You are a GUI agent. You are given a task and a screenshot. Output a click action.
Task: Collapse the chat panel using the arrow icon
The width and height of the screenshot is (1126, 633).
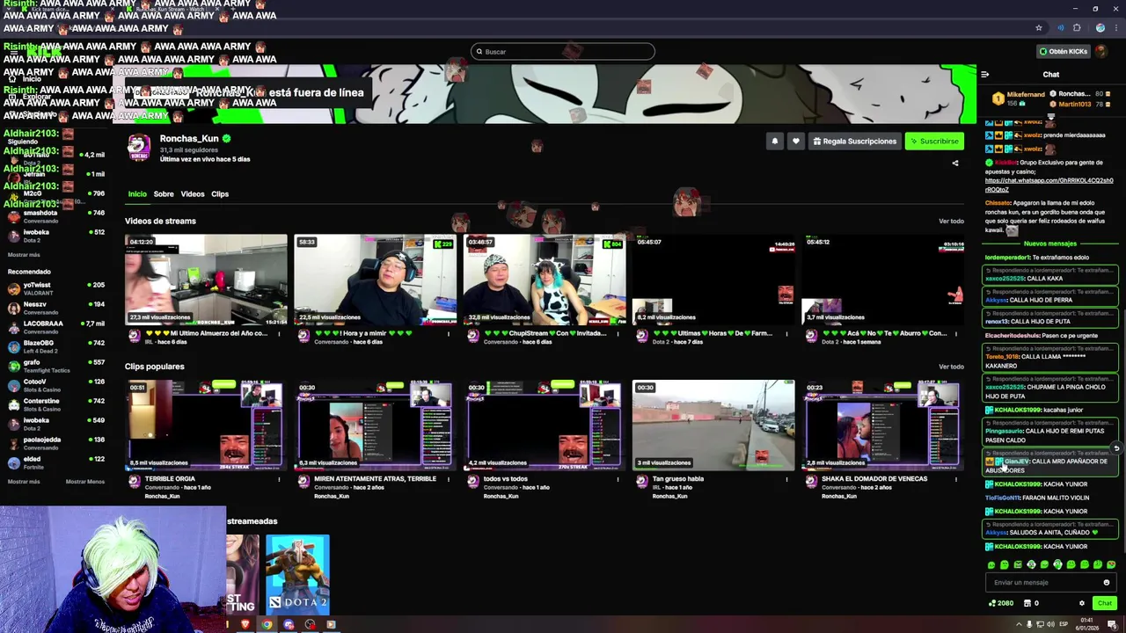[984, 75]
